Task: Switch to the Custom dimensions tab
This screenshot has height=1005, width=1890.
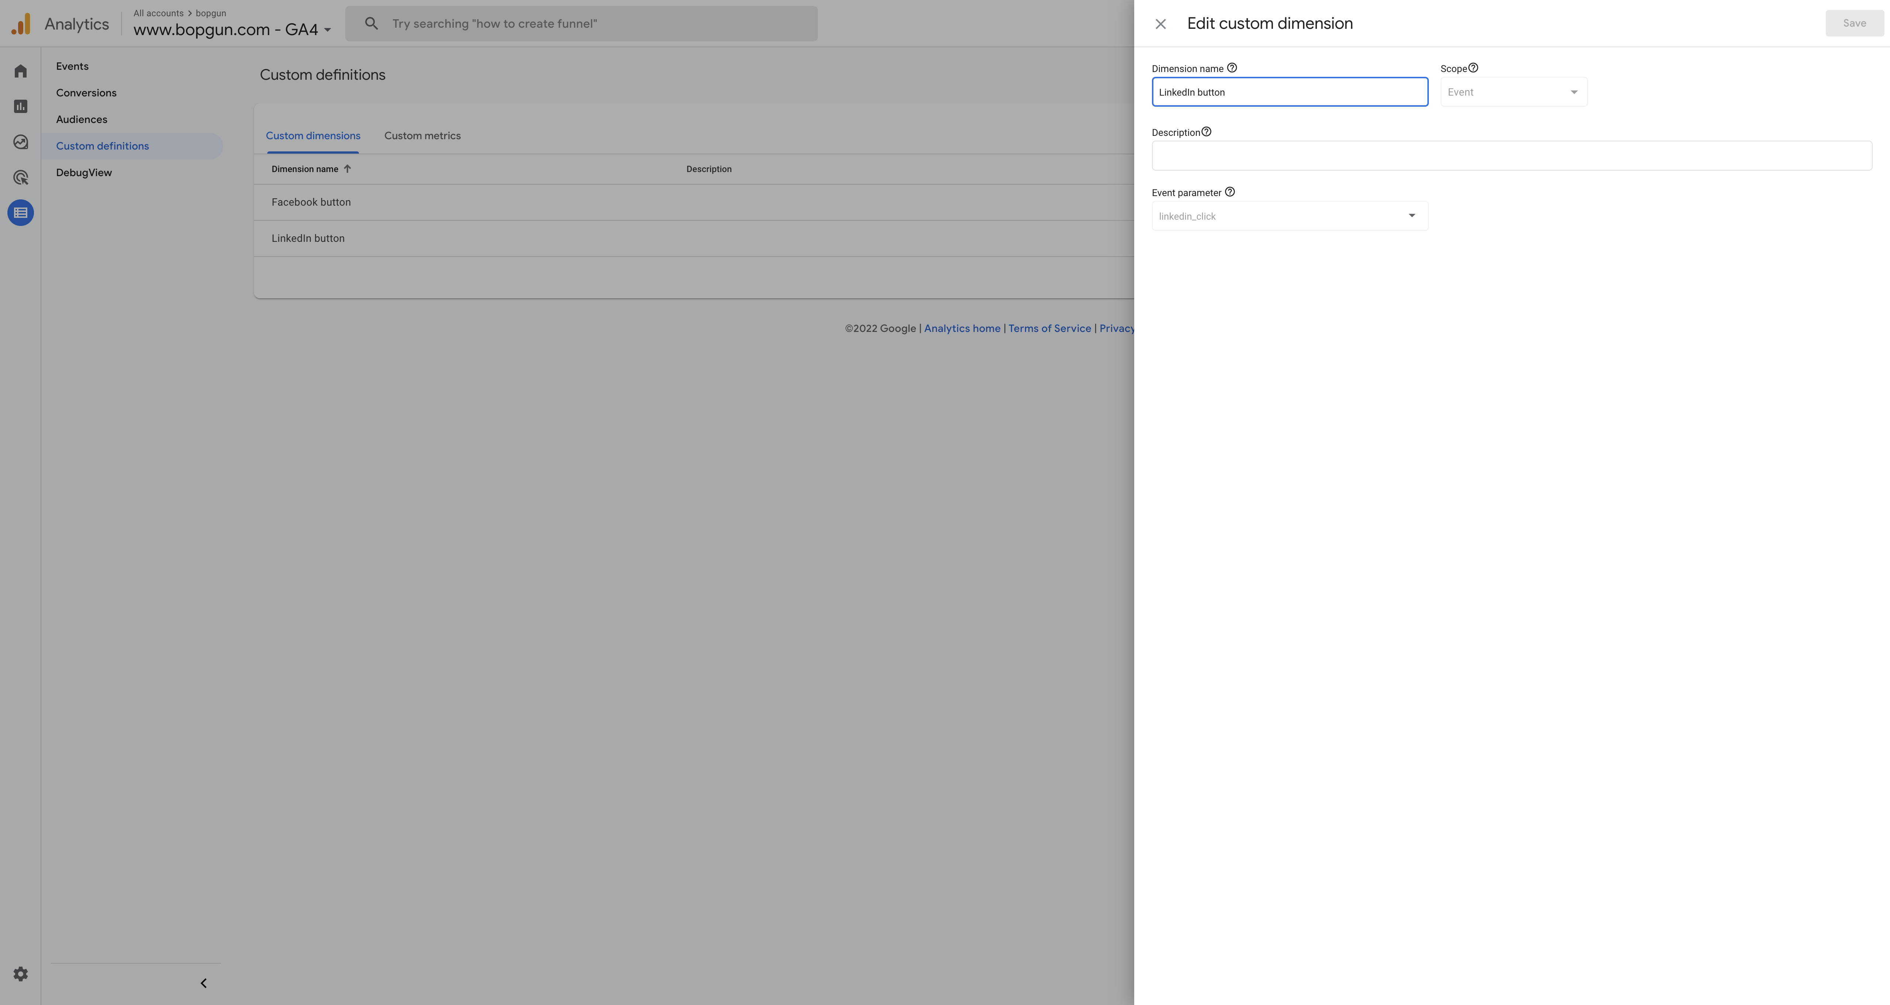Action: [313, 136]
